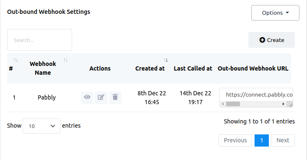Screen dimensions: 307x160
Task: View the Pabbly webhook with eye icon
Action: point(87,98)
